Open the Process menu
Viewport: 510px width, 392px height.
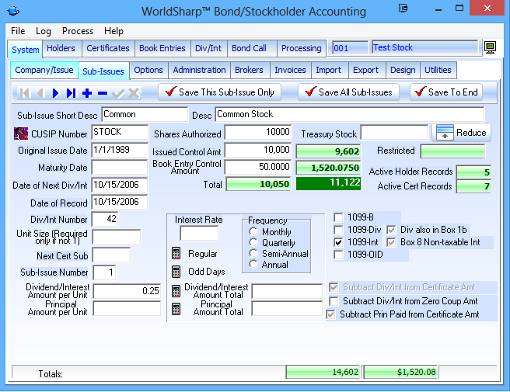click(x=78, y=31)
